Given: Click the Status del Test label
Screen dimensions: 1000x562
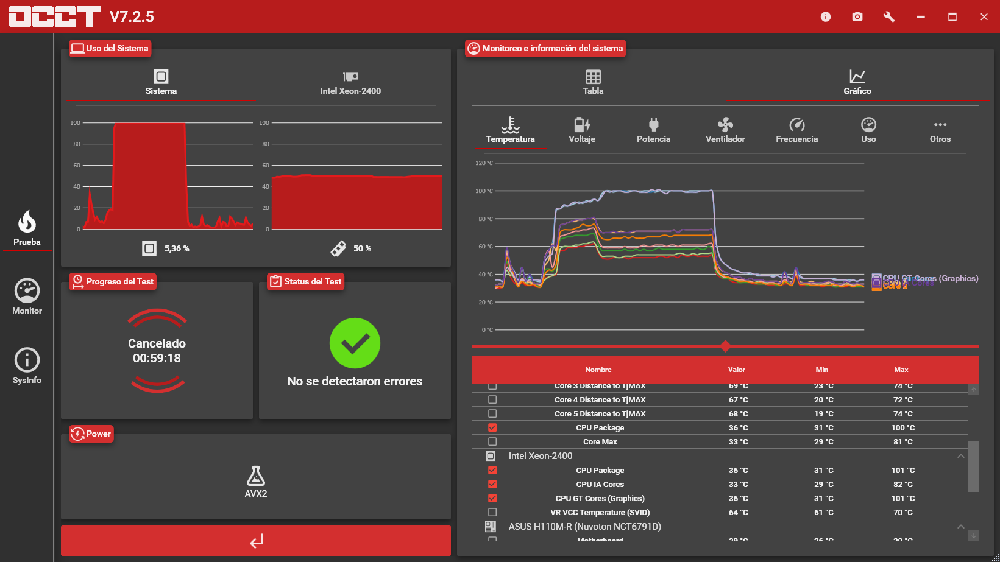Looking at the screenshot, I should click(x=306, y=281).
